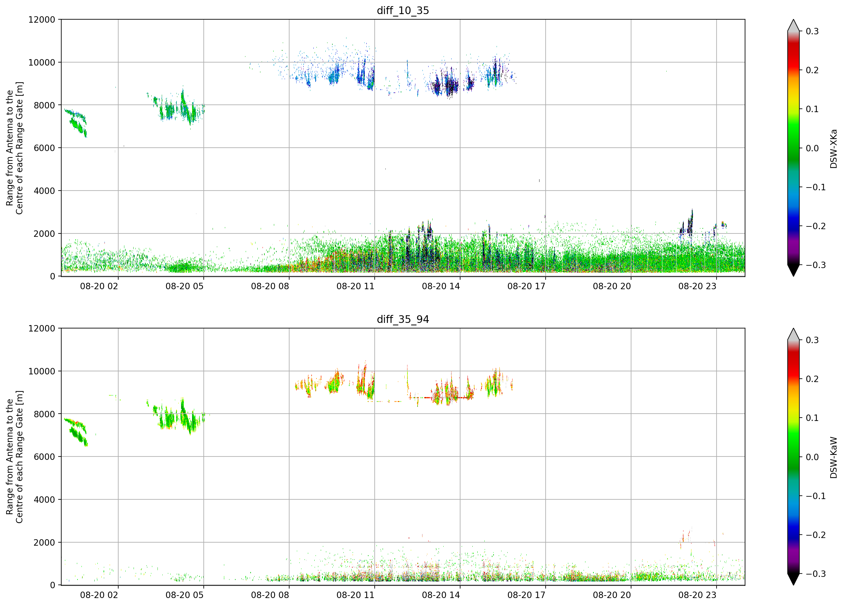Click the 8000 y-tick in the diff_10_35 plot

pos(44,105)
